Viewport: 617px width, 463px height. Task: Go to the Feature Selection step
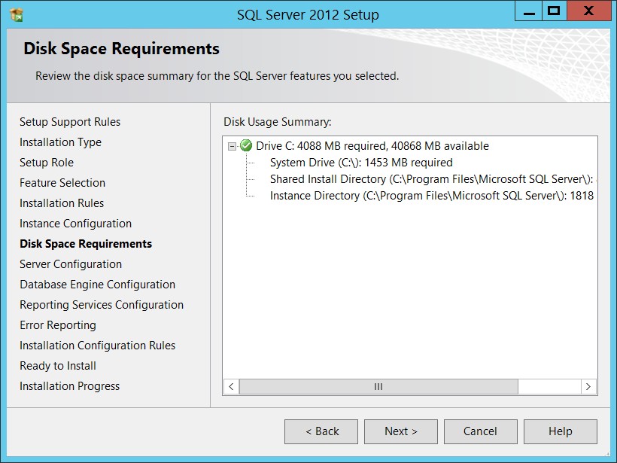coord(62,183)
